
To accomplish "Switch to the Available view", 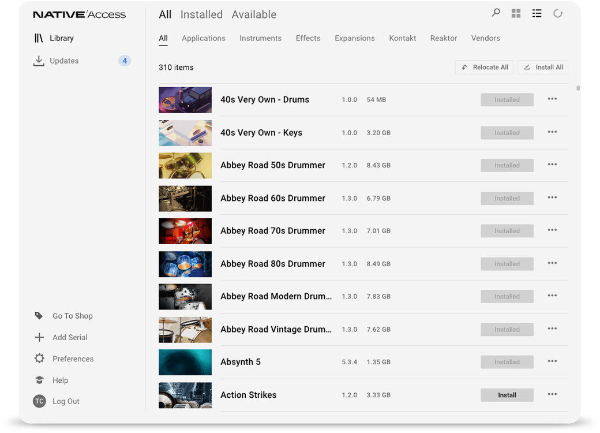I will (254, 14).
